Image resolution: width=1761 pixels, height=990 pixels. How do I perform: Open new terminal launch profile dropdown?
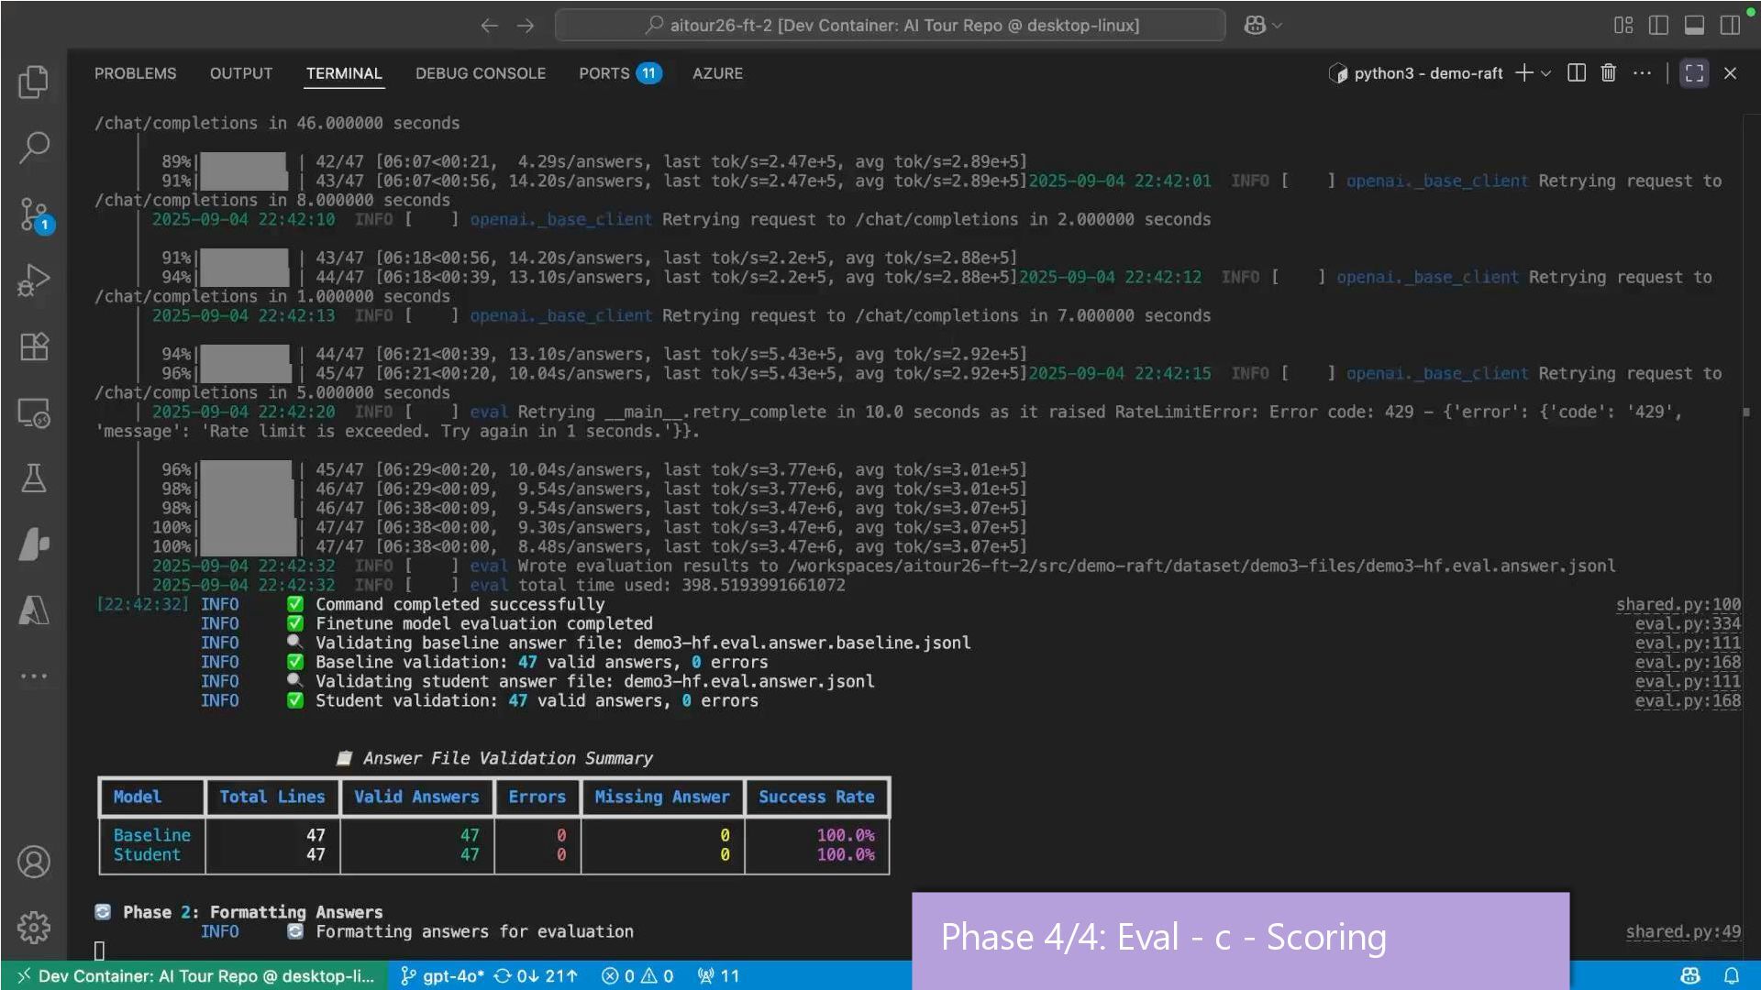tap(1546, 73)
